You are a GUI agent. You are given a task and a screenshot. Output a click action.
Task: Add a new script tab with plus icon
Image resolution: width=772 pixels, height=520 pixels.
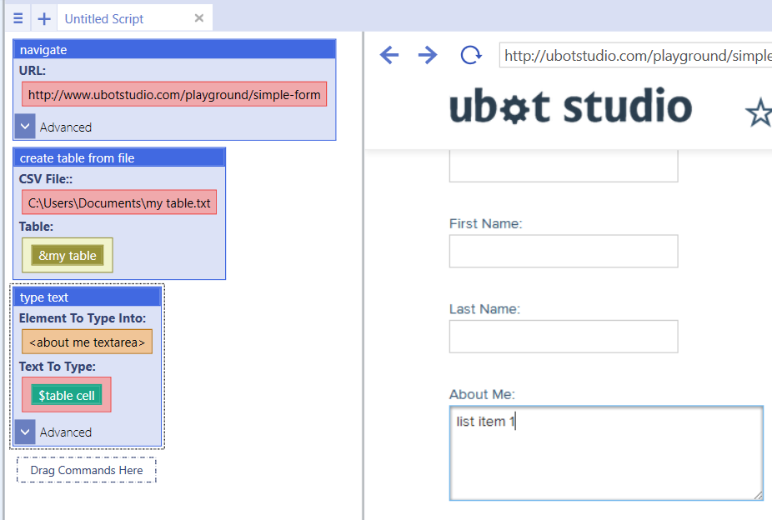(x=44, y=18)
